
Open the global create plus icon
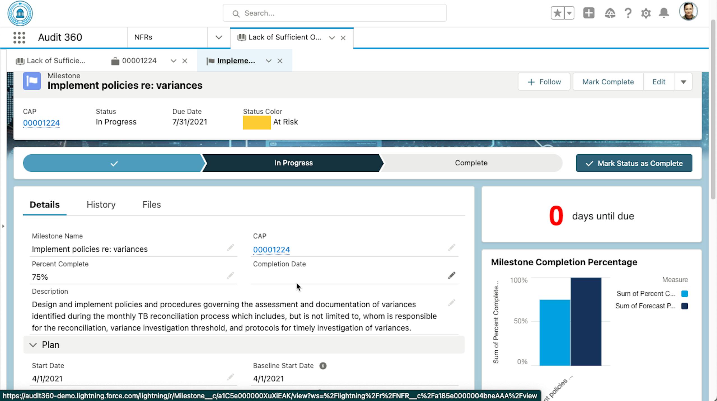[x=589, y=13]
